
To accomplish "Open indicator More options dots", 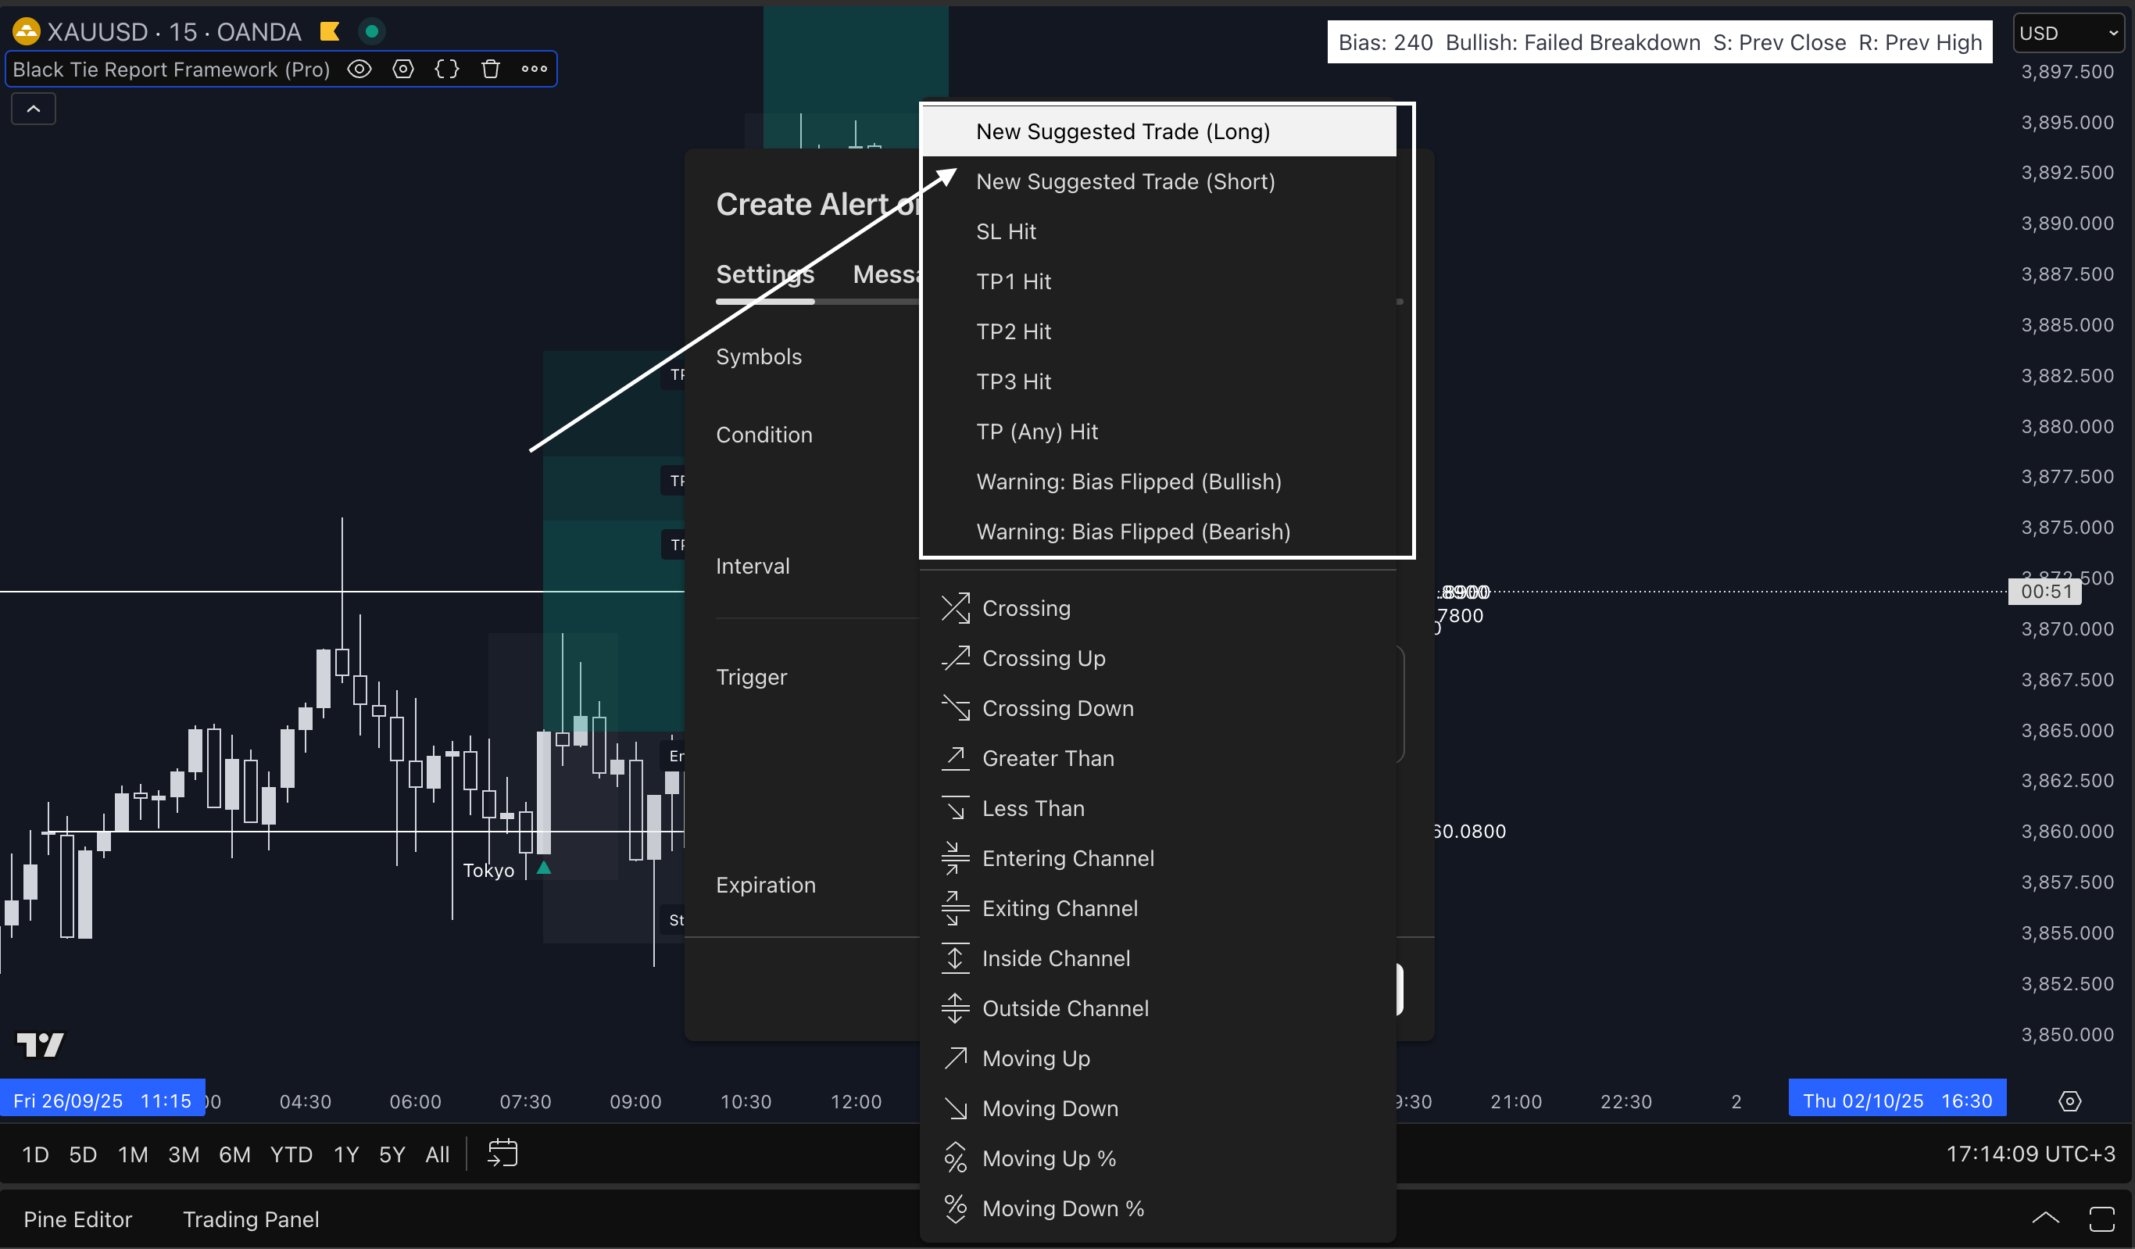I will tap(534, 70).
